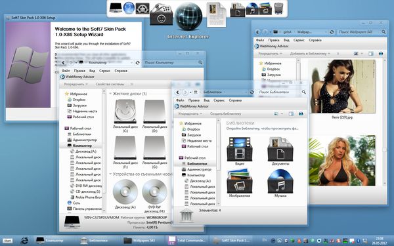Open the recycle bin icon in dock
Image resolution: width=394 pixels, height=246 pixels.
(x=278, y=9)
